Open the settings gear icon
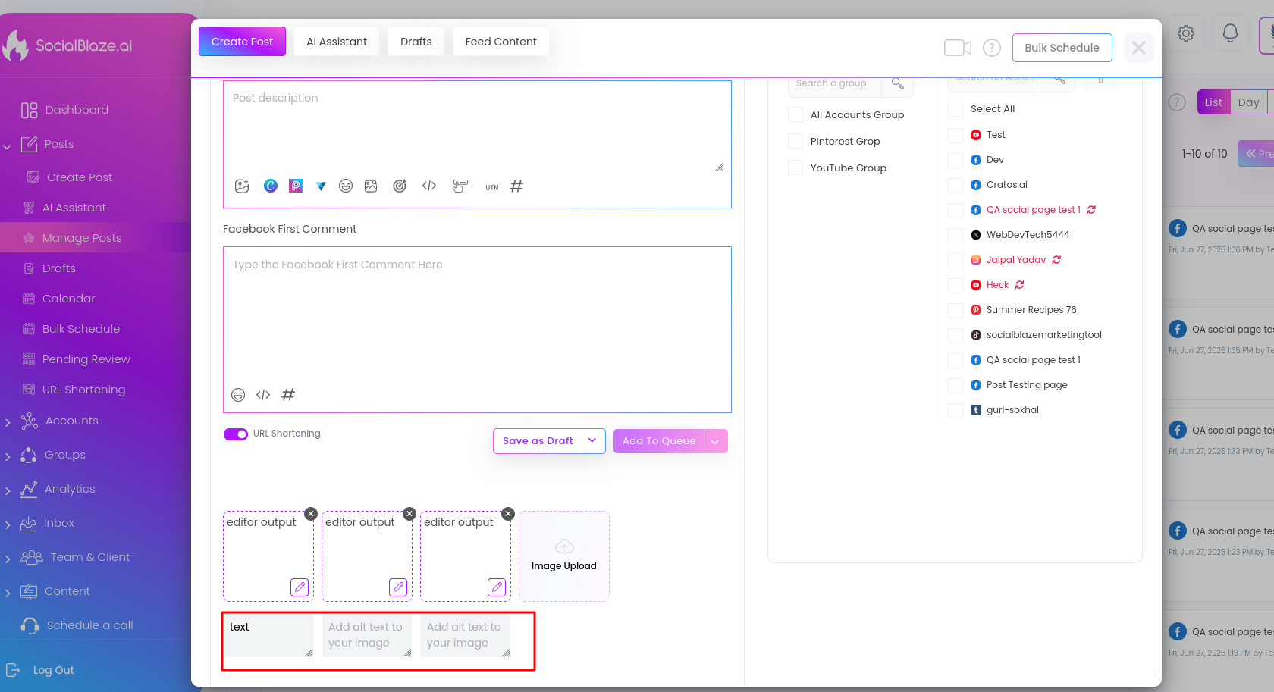Viewport: 1274px width, 692px height. (1186, 33)
